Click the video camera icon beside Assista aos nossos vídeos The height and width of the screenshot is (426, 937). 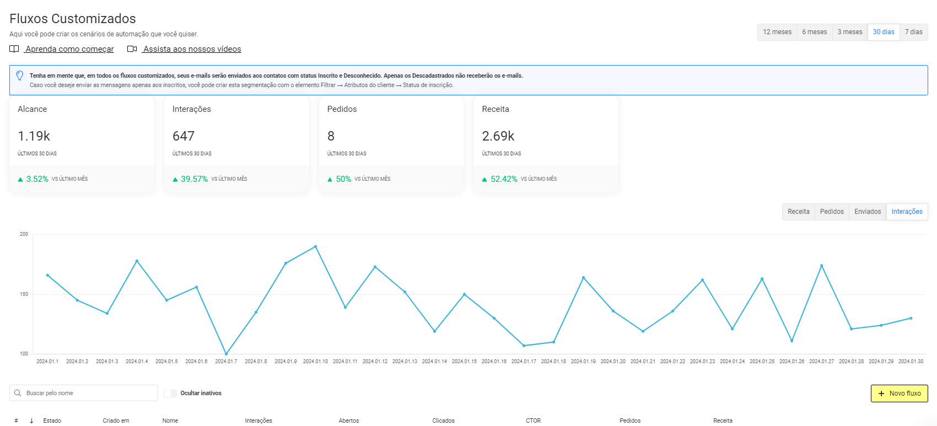[132, 49]
